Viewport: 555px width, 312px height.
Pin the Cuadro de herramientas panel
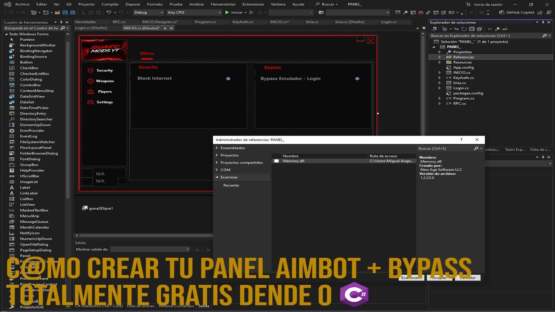pyautogui.click(x=62, y=22)
